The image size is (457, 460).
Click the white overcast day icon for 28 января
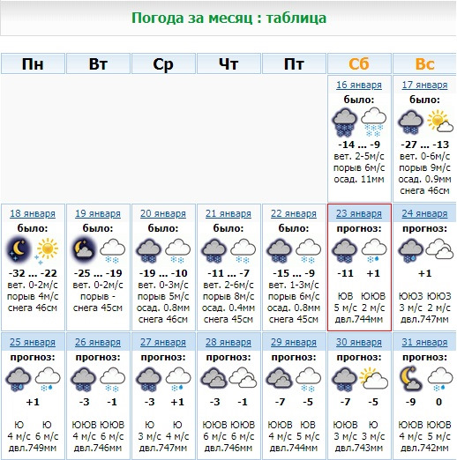click(243, 378)
